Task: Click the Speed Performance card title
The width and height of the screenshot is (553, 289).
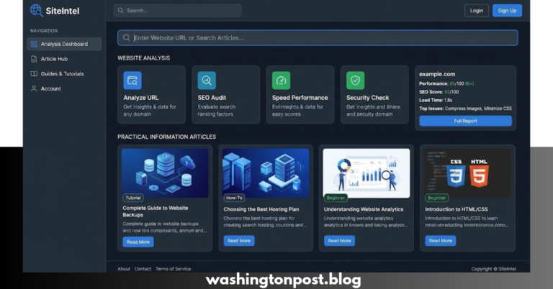Action: pos(300,98)
